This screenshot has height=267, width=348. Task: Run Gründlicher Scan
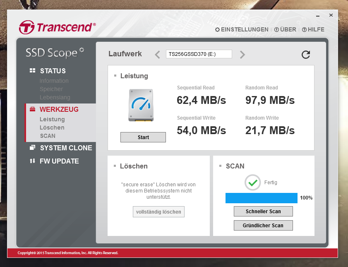263,225
